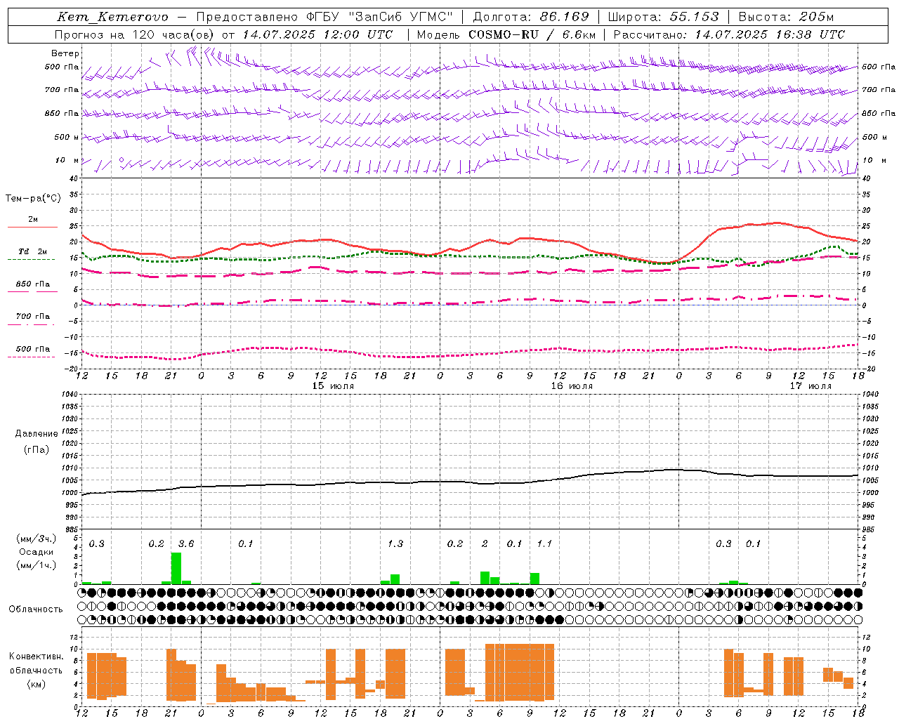Click the model label 'COSMO-RU / 6.6км'

coord(532,34)
